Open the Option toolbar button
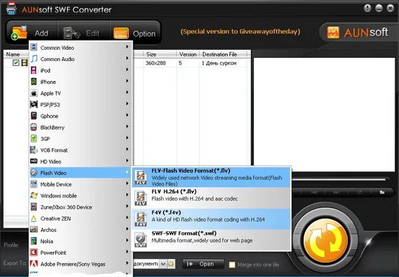Viewport: 399px width, 277px height. point(134,33)
